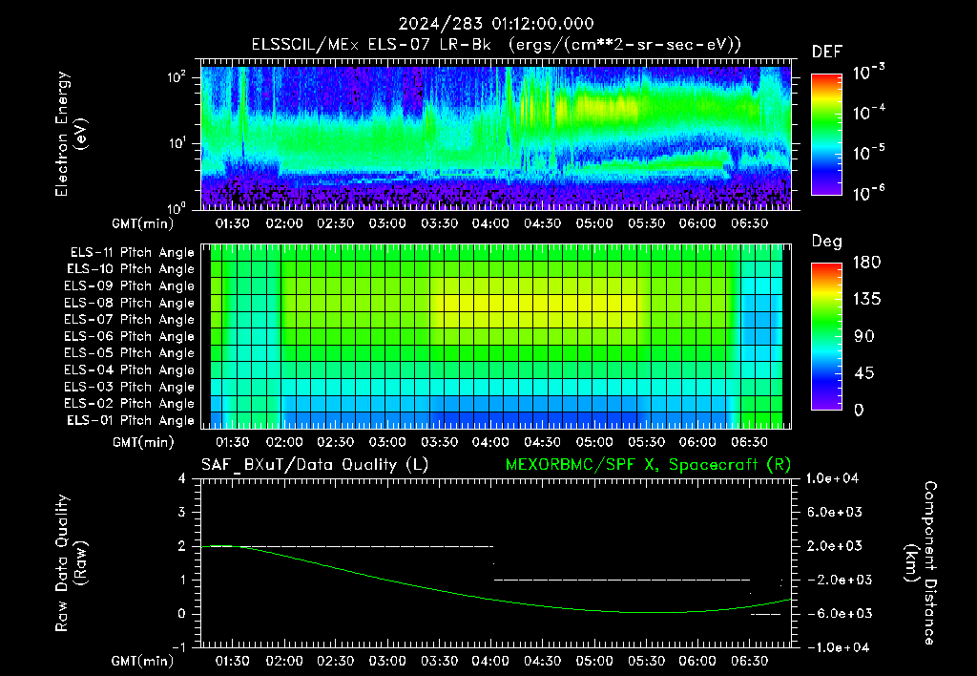Click 05:00 time tick under the pitch angle panel

pyautogui.click(x=593, y=442)
